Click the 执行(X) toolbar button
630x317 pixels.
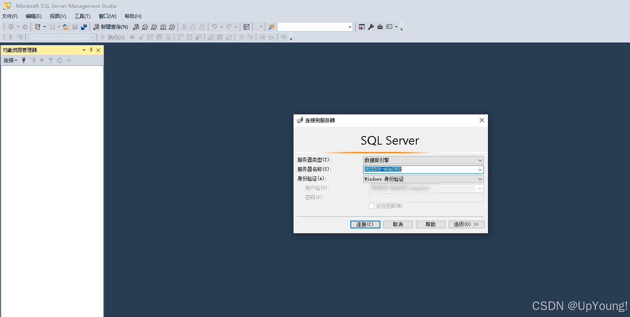pos(113,37)
